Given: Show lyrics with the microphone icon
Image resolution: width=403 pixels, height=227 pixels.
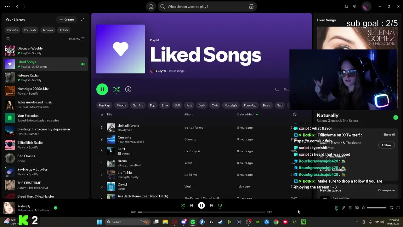Looking at the screenshot, I should pyautogui.click(x=343, y=208).
